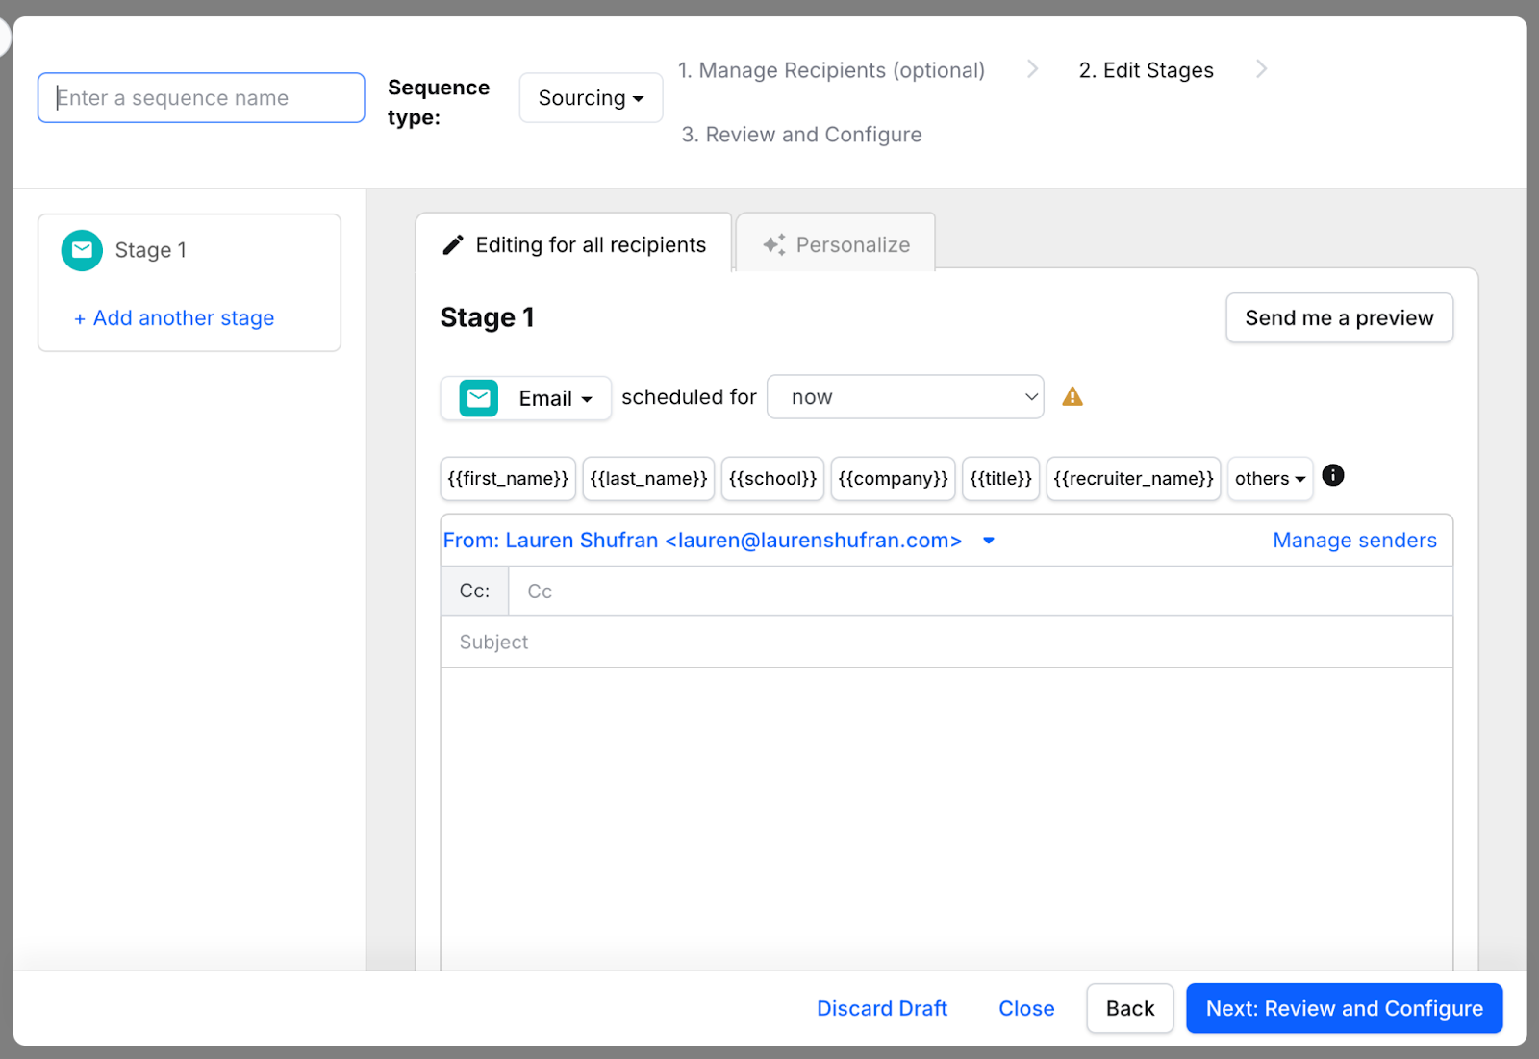
Task: Open the scheduled for 'now' select box
Action: click(905, 397)
